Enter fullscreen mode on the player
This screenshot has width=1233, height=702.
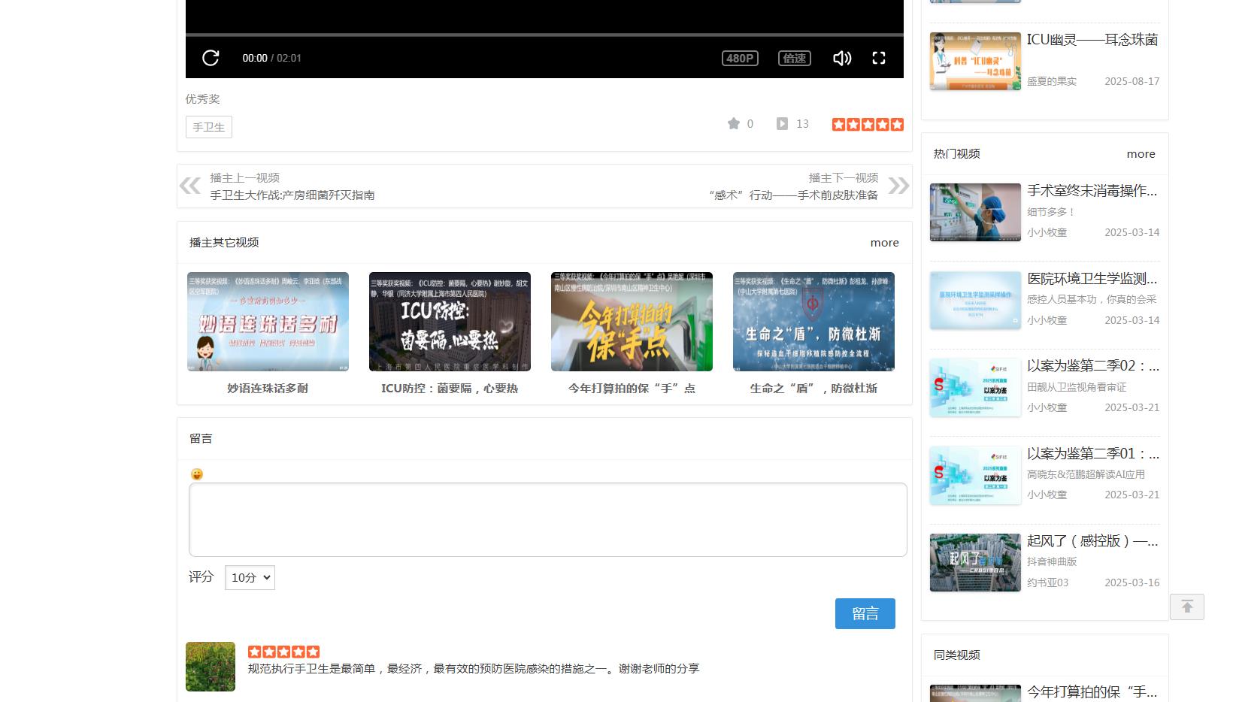tap(878, 57)
